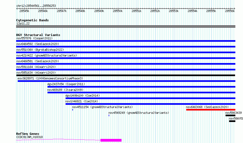Click the 28556k ruler tick label
The width and height of the screenshot is (243, 143).
[x=230, y=11]
